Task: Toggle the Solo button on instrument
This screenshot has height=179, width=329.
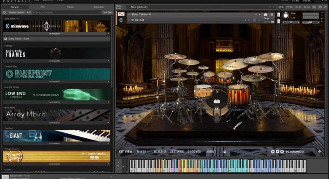Action: (x=278, y=14)
